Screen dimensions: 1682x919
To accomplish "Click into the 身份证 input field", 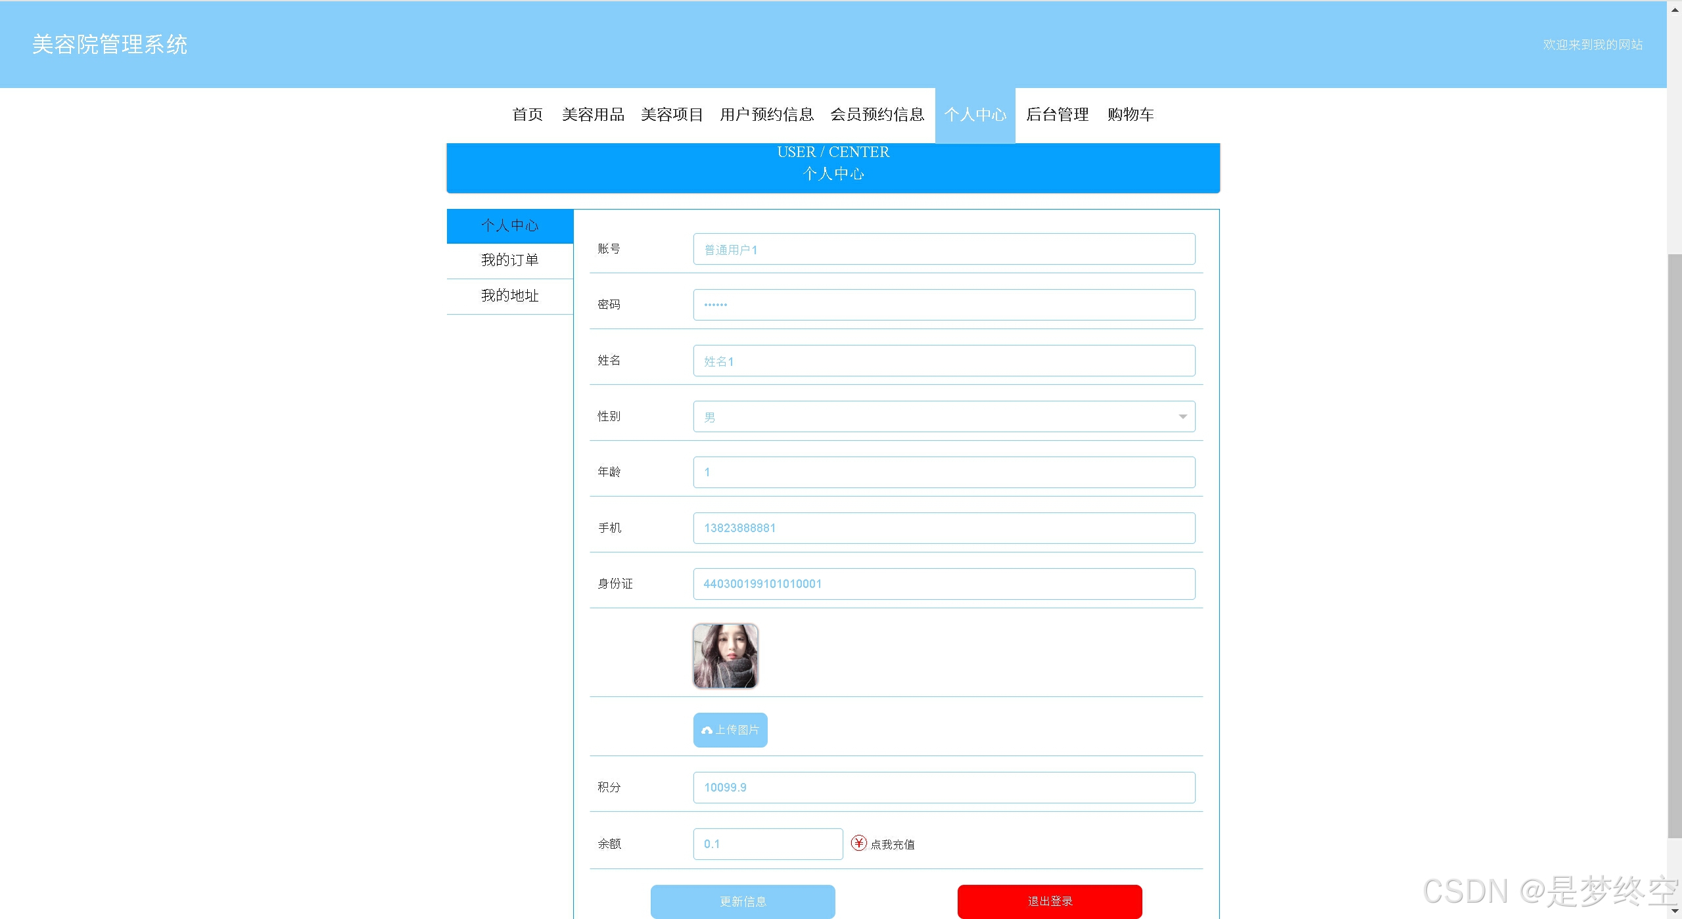I will [943, 584].
